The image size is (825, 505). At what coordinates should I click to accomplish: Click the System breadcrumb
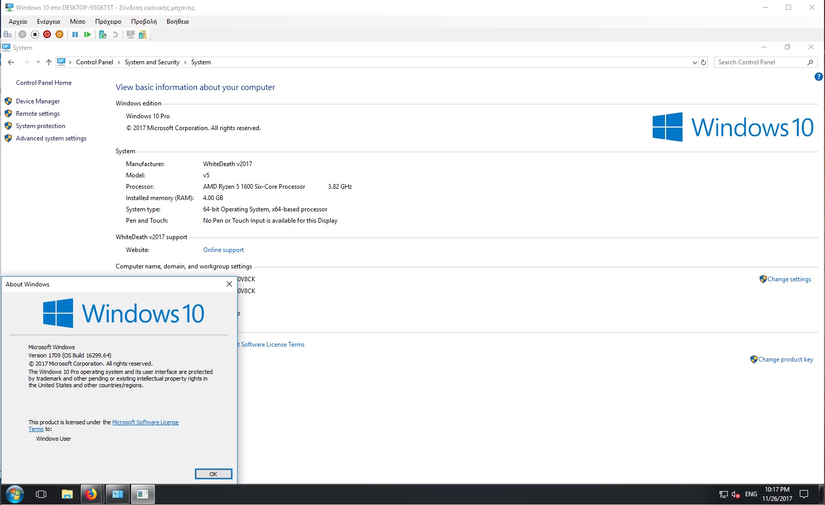pos(201,62)
